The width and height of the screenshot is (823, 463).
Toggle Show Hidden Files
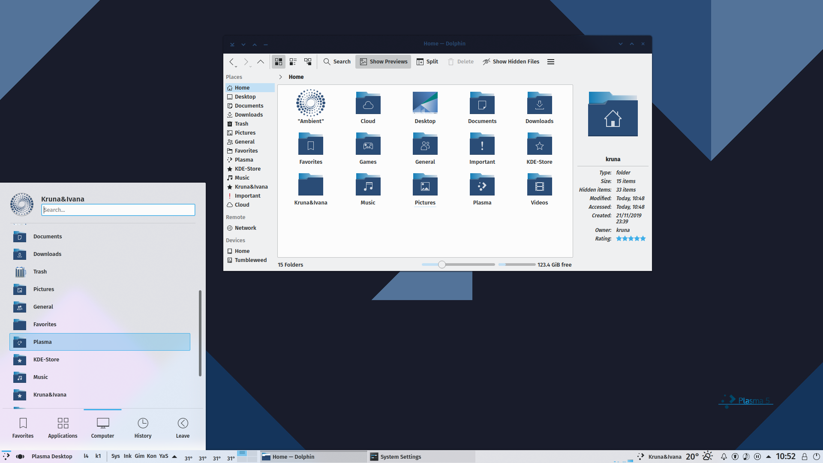point(511,62)
